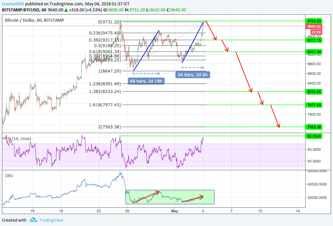Click the L:9620.00 low value in header
The width and height of the screenshot is (333, 226).
pyautogui.click(x=156, y=10)
